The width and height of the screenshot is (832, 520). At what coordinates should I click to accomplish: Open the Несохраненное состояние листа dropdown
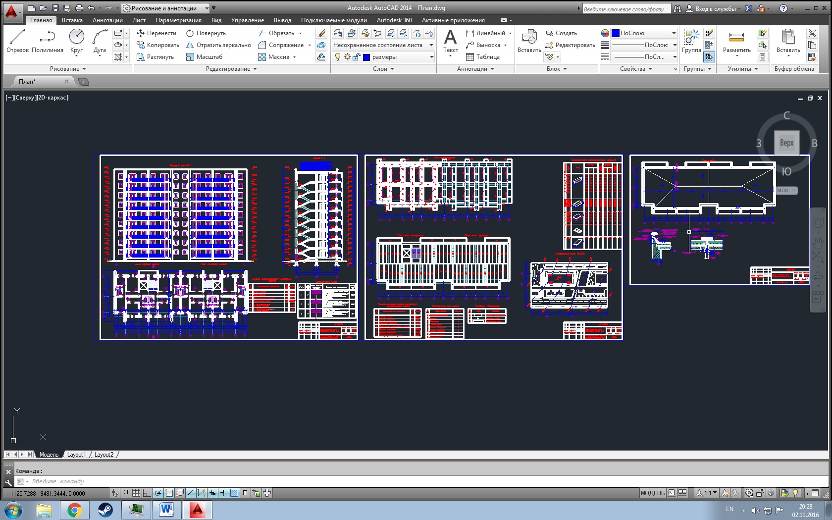(384, 45)
